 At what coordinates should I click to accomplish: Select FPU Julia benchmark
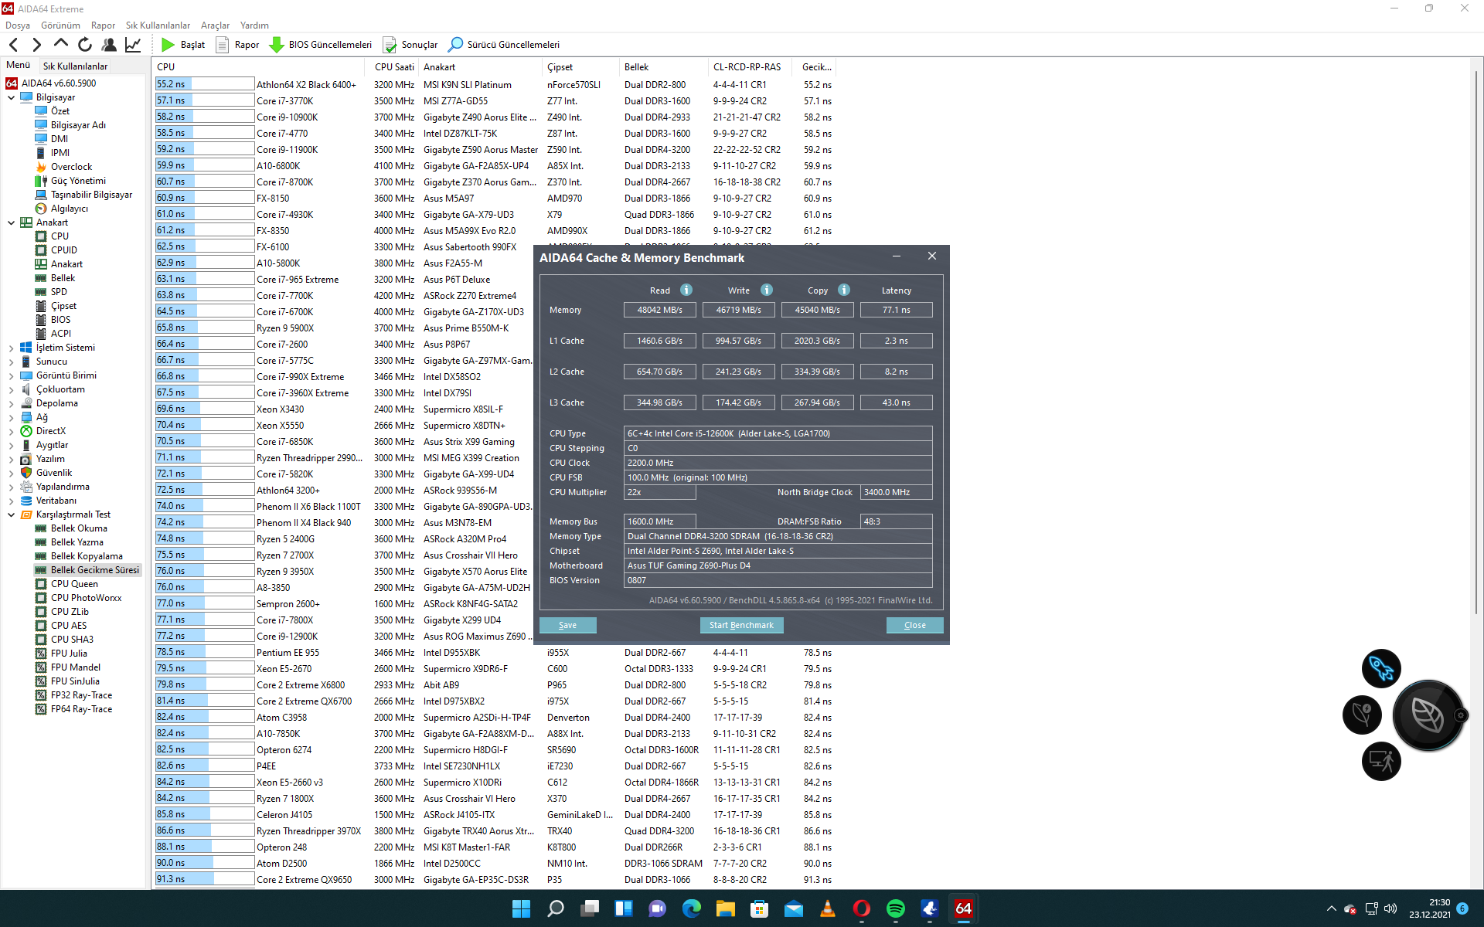(x=69, y=654)
